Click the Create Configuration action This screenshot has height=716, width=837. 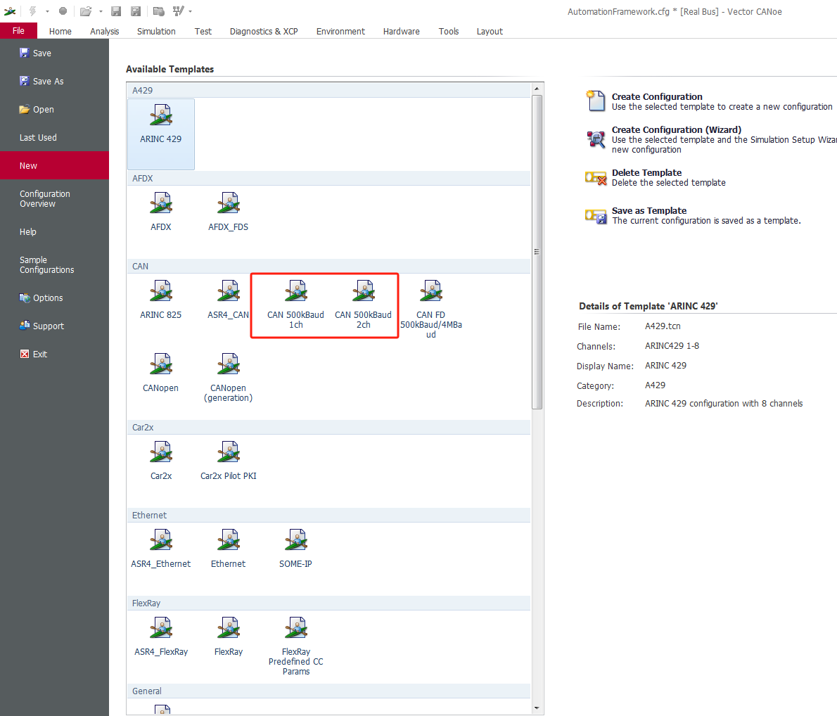pyautogui.click(x=710, y=101)
